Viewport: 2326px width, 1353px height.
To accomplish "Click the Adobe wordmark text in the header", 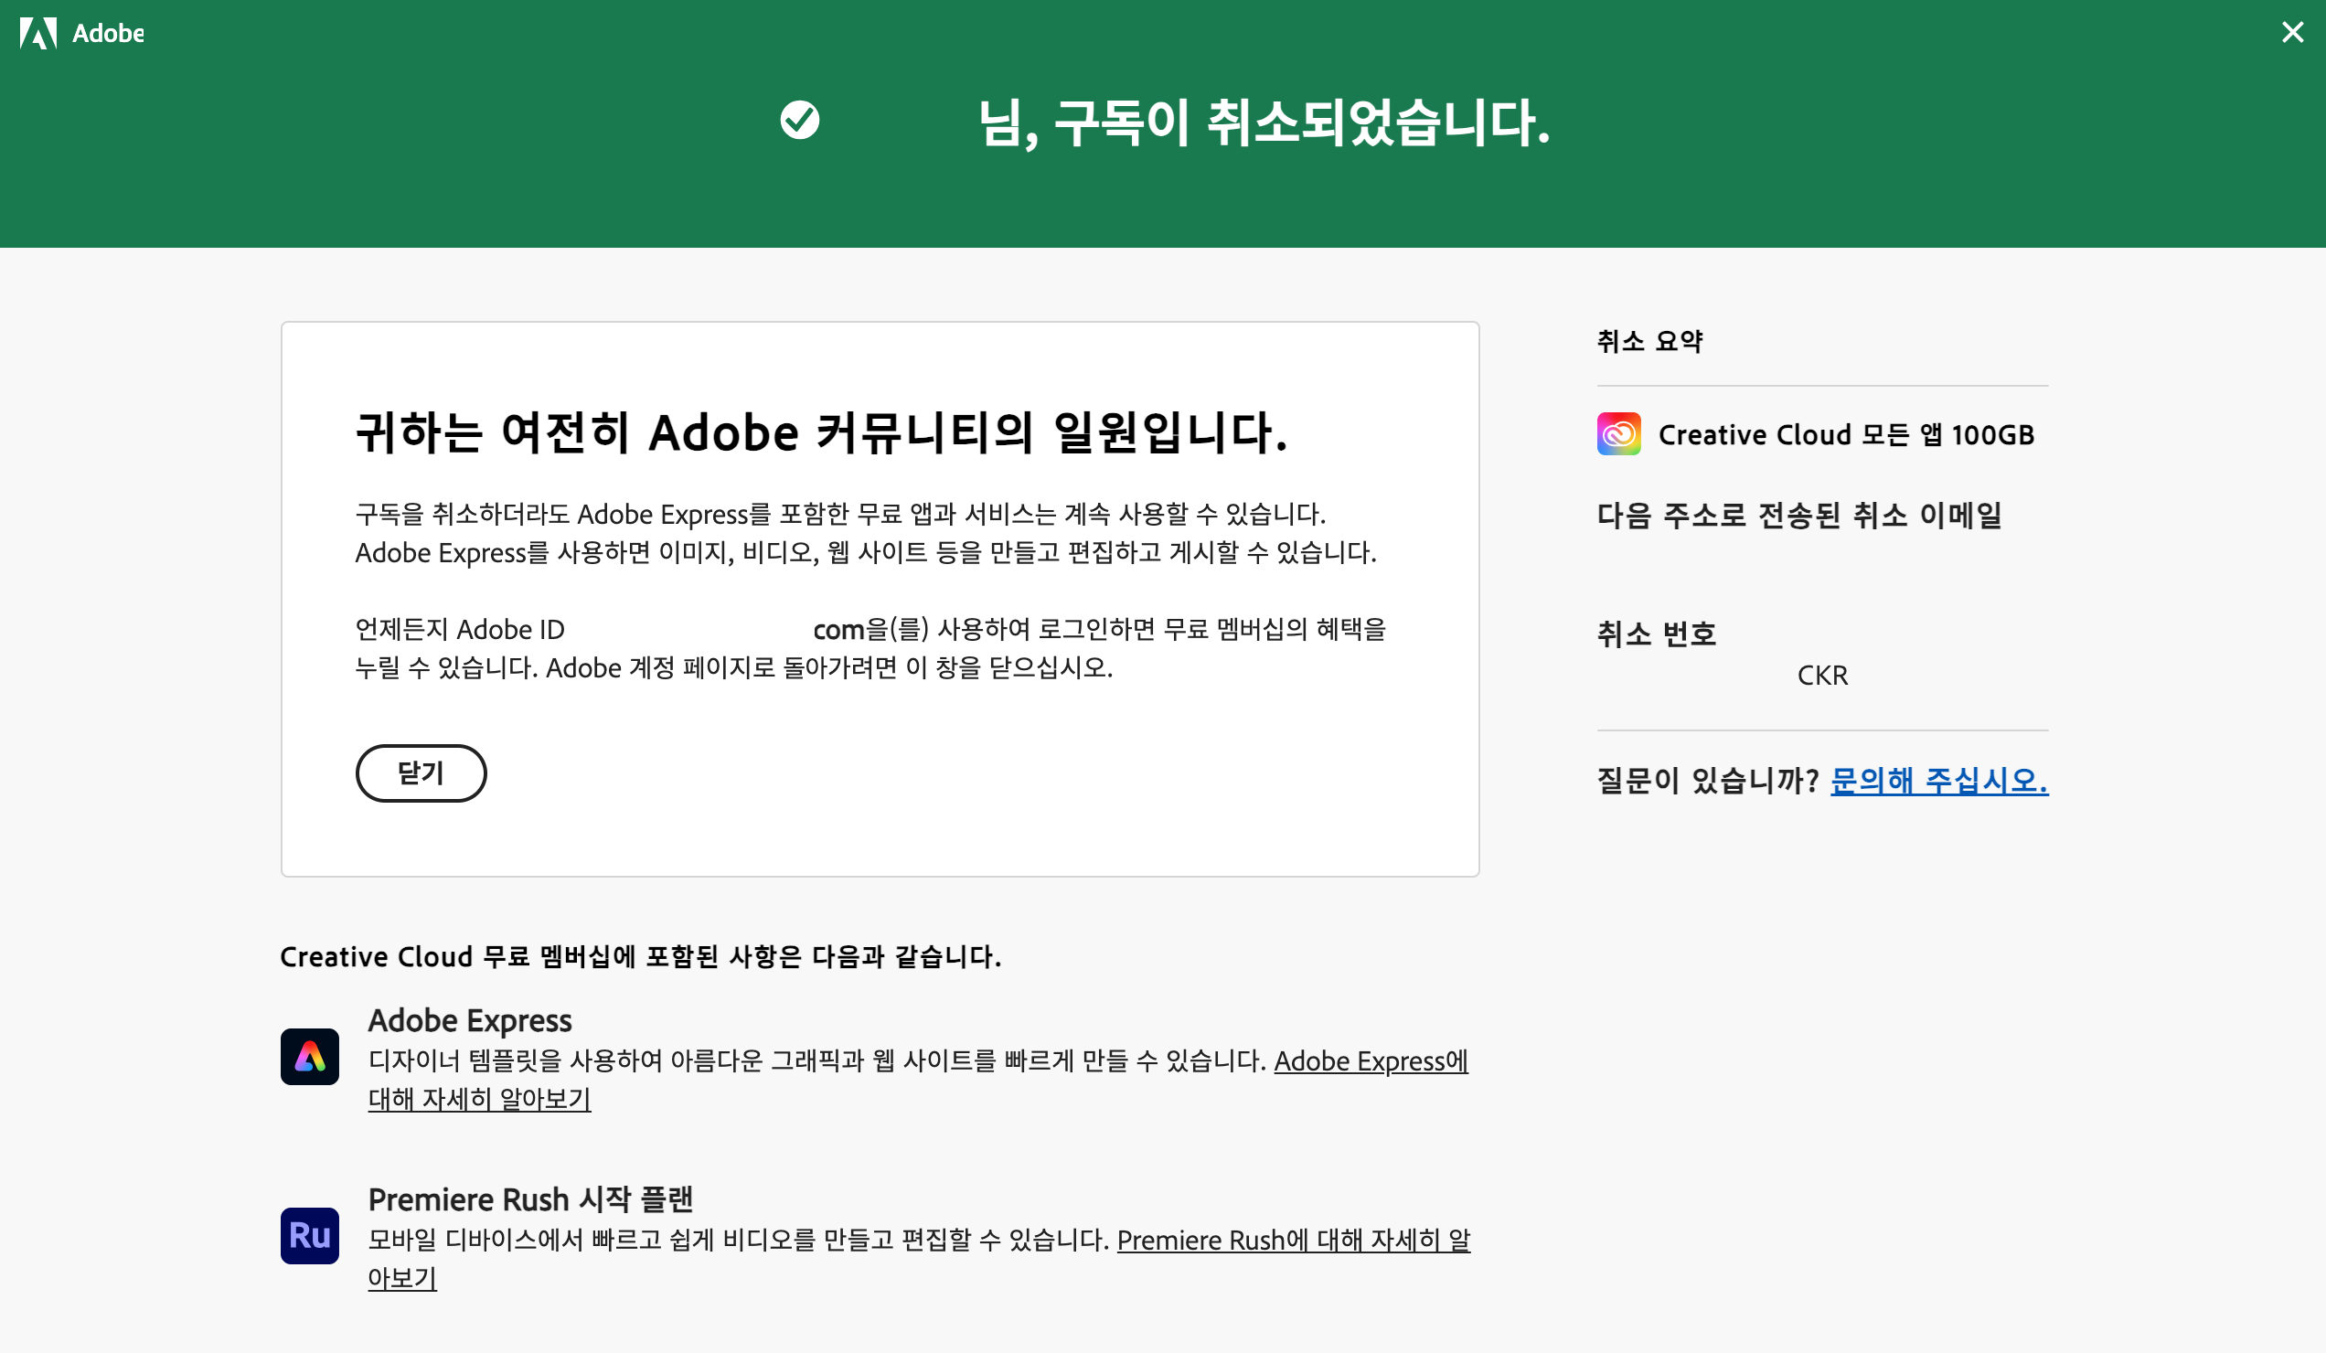I will 108,33.
